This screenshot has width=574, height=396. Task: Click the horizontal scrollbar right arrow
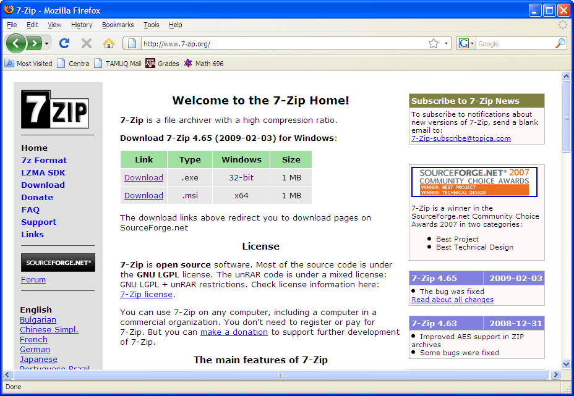[555, 374]
